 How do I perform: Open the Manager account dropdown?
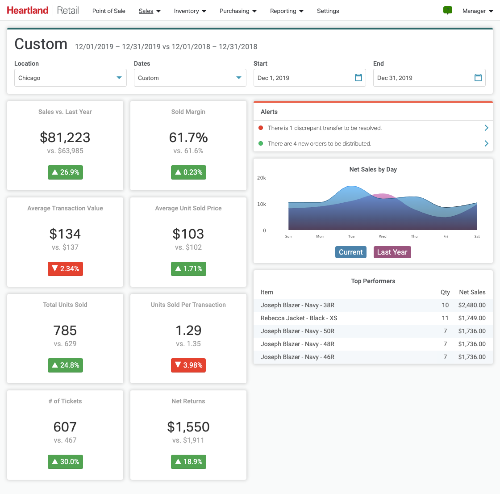tap(477, 11)
